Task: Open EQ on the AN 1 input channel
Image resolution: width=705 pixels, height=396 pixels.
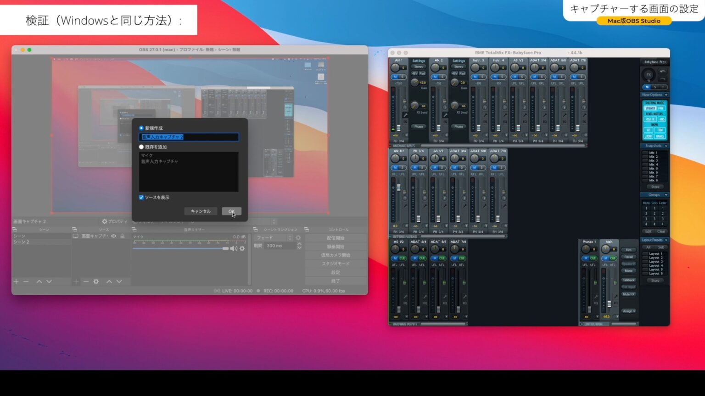Action: [x=405, y=122]
